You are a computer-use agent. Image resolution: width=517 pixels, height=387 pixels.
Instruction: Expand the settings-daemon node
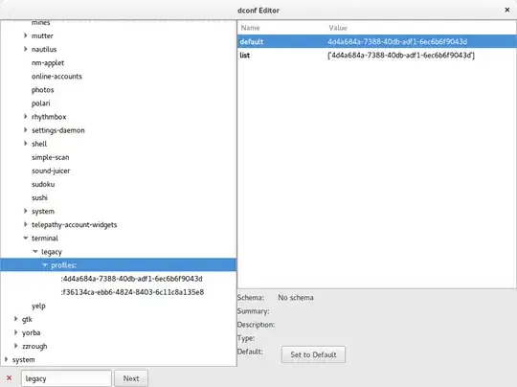[26, 130]
